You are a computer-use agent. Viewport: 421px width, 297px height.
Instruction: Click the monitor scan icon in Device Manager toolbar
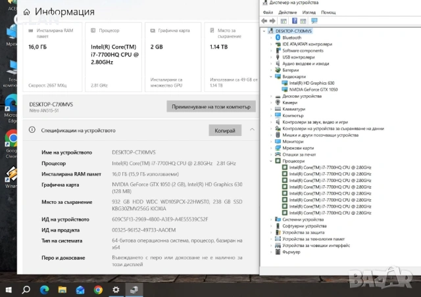tap(314, 21)
